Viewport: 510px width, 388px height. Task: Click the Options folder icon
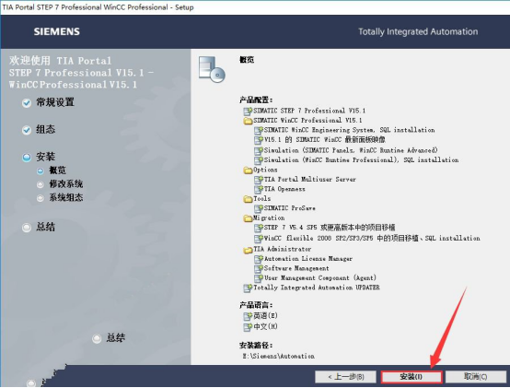click(x=248, y=170)
